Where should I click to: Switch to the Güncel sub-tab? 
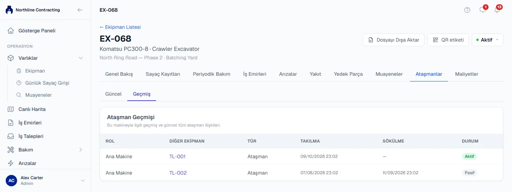pos(113,94)
